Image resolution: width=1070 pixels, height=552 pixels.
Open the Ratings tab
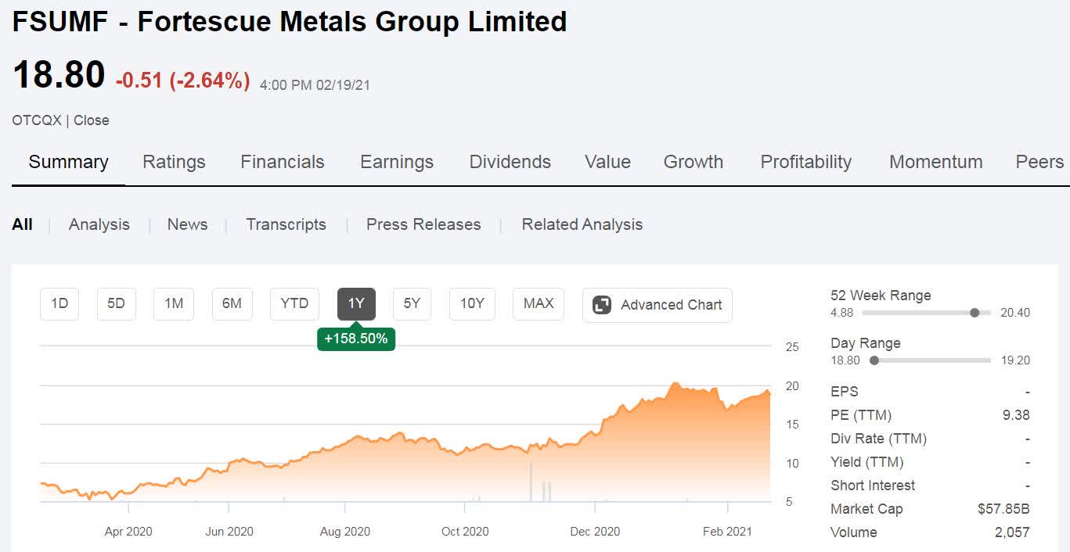tap(174, 162)
